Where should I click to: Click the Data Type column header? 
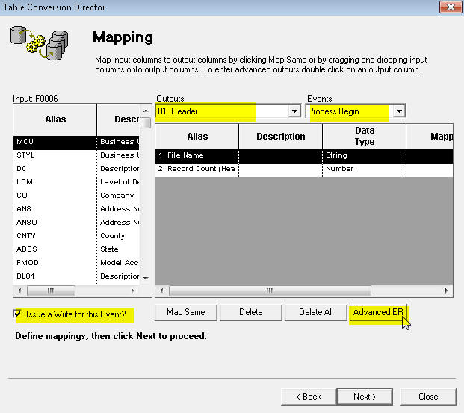click(x=365, y=137)
